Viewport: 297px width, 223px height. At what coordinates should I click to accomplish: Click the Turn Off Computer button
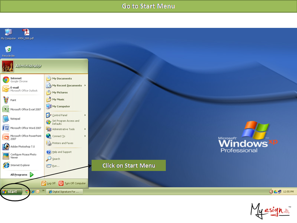tap(72, 183)
